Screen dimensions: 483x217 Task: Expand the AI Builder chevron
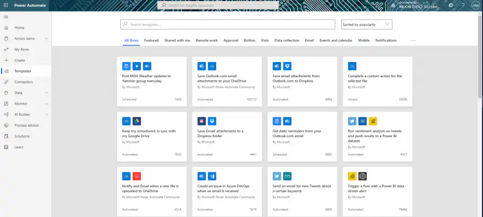coord(46,115)
